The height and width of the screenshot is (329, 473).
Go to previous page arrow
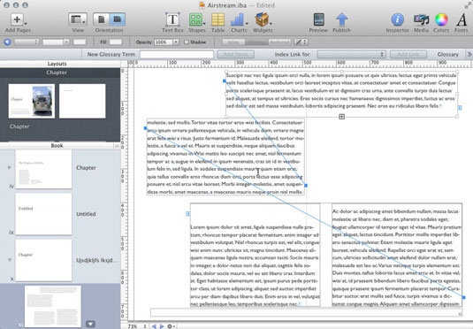[154, 326]
